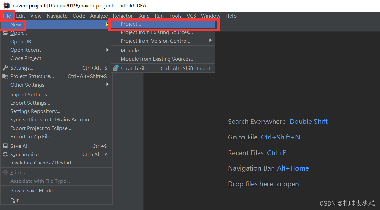Click the IntelliJ IDEA logo in title bar
This screenshot has width=380, height=210.
tap(6, 5)
